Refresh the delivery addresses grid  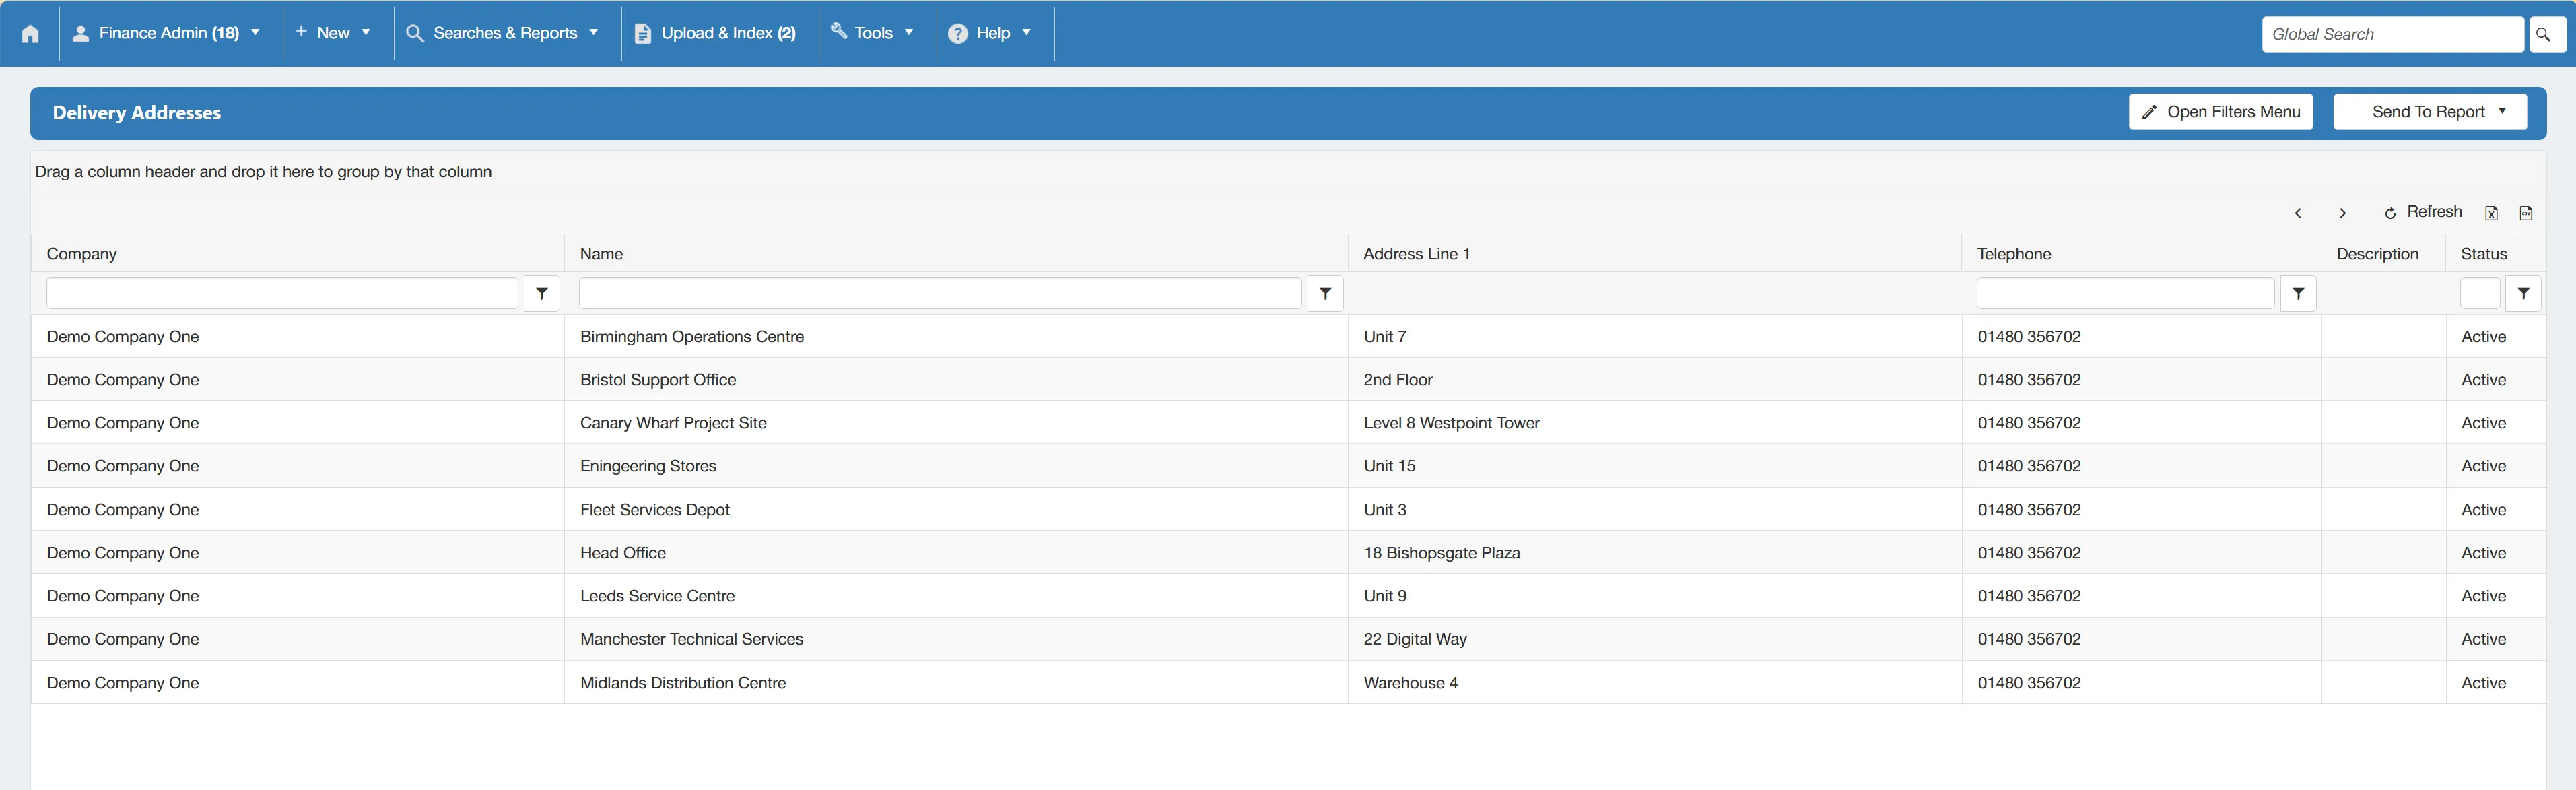2423,212
